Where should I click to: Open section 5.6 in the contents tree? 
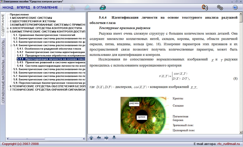coord(49,72)
